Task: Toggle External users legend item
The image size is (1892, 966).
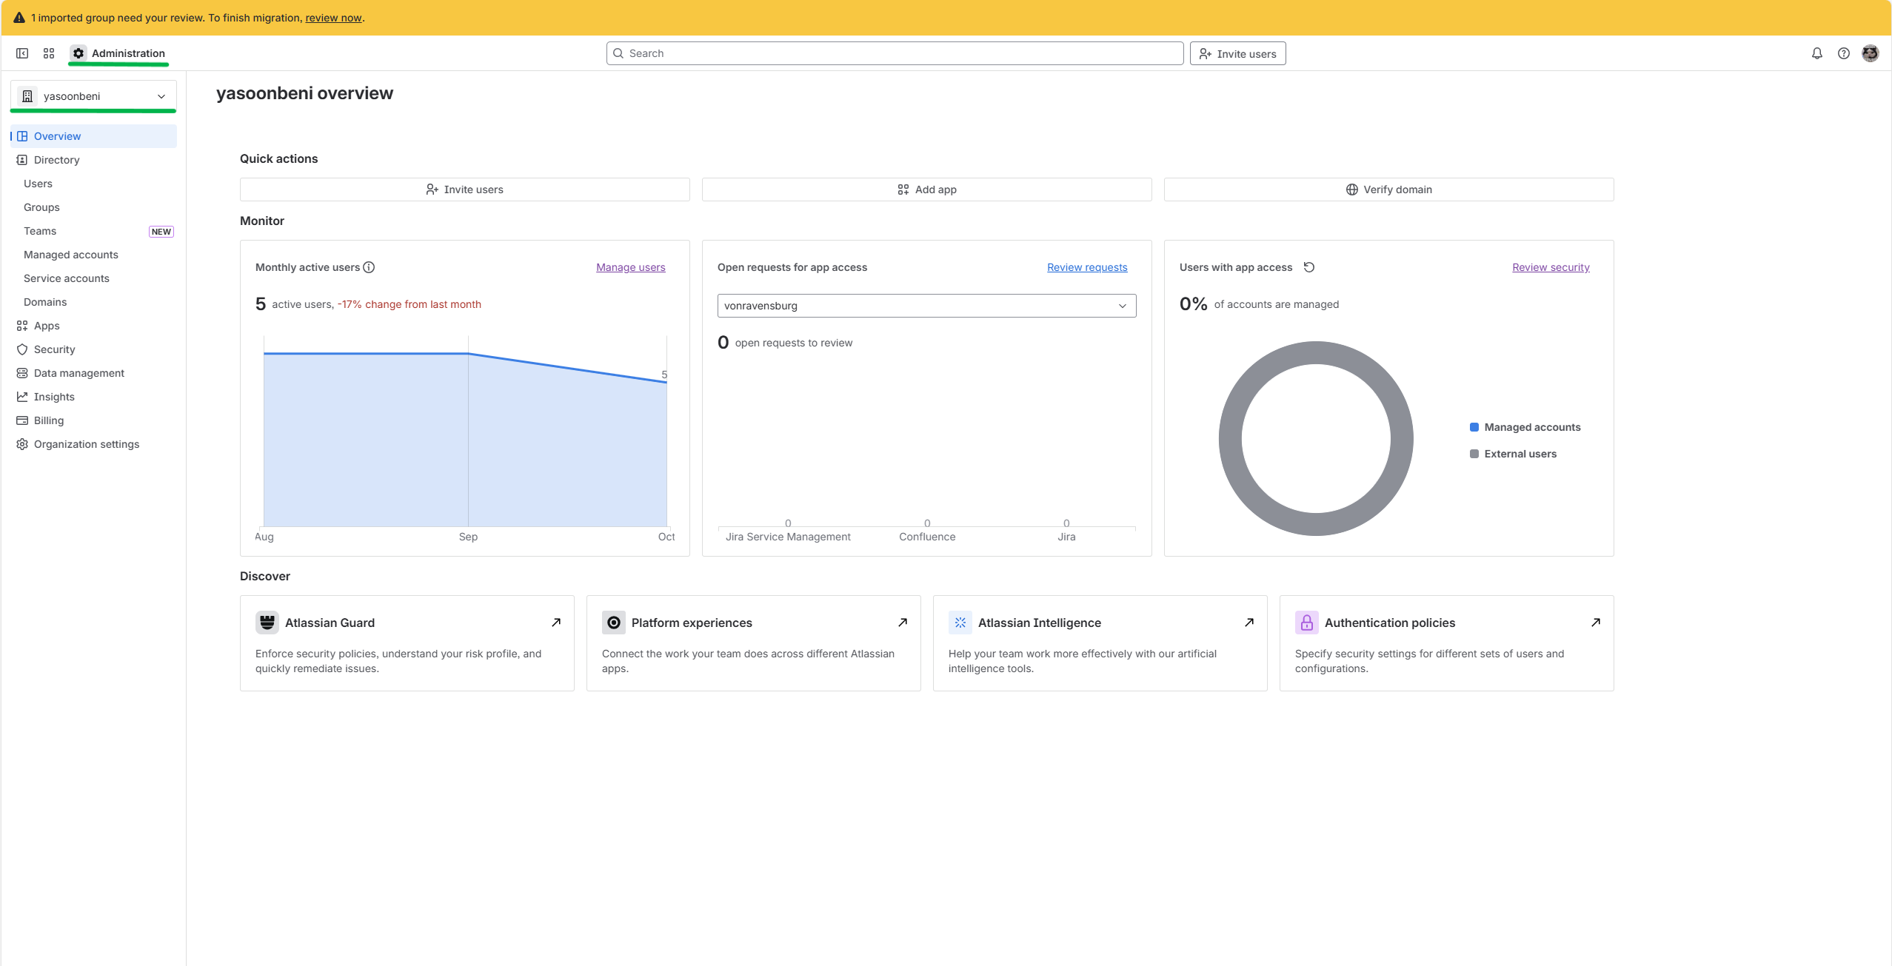Action: pos(1513,454)
